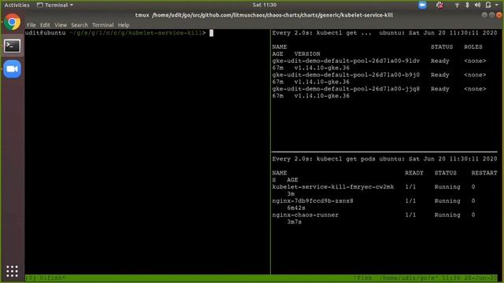Show applications grid in dock

tap(13, 271)
